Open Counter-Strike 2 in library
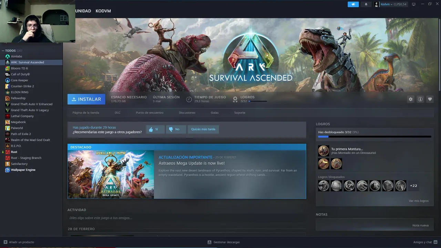This screenshot has height=248, width=441. [22, 86]
